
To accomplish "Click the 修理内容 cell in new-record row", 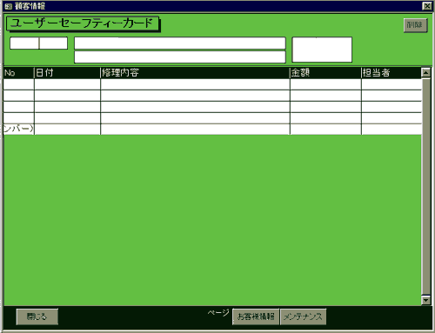I will (x=195, y=130).
